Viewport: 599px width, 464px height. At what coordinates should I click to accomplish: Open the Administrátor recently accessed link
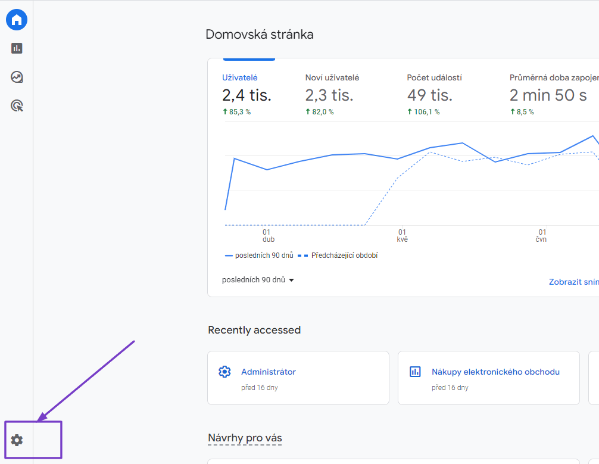coord(268,372)
